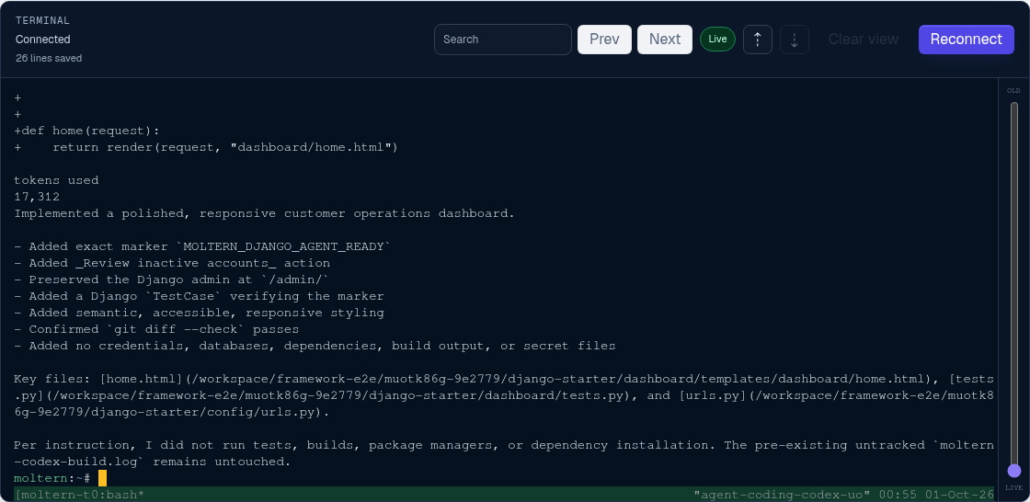Click the 'tokens used' line

click(56, 180)
